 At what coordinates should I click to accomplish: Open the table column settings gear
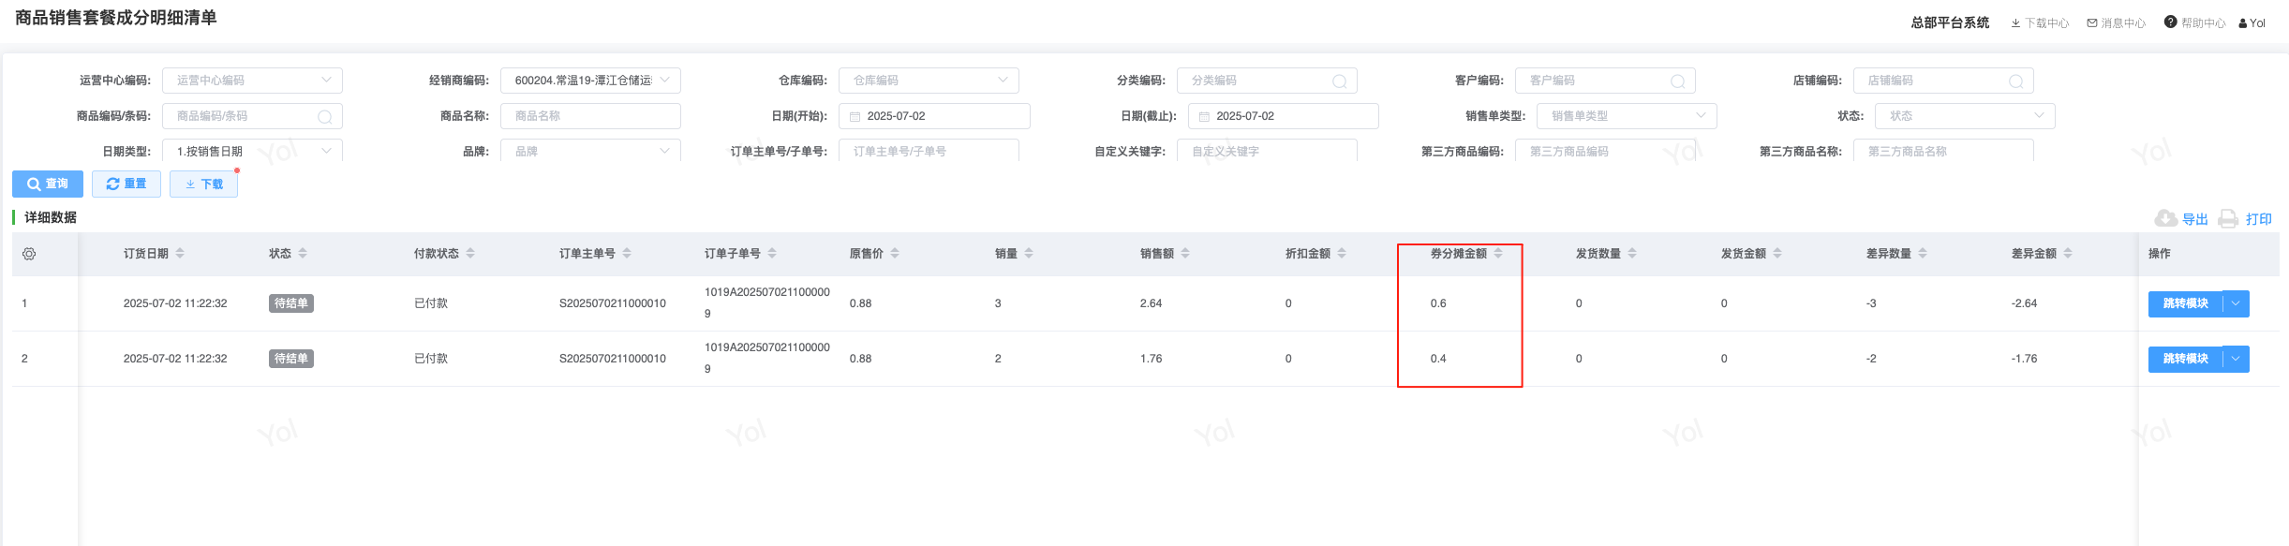[29, 254]
